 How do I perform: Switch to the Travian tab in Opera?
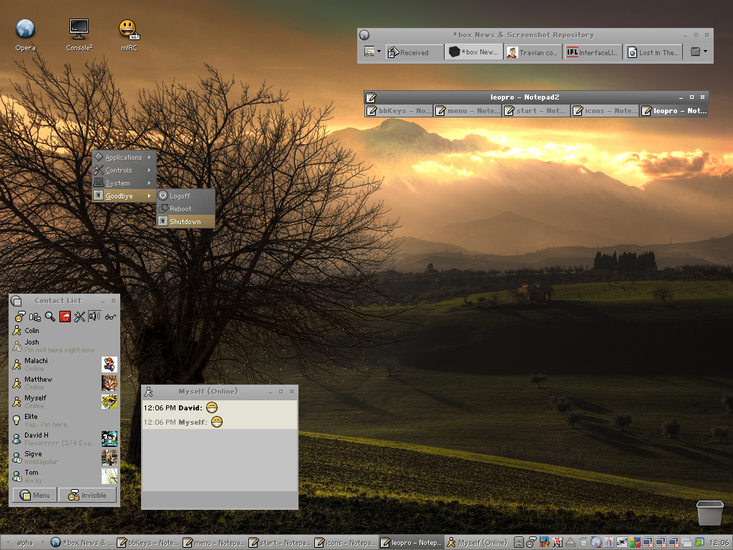532,52
